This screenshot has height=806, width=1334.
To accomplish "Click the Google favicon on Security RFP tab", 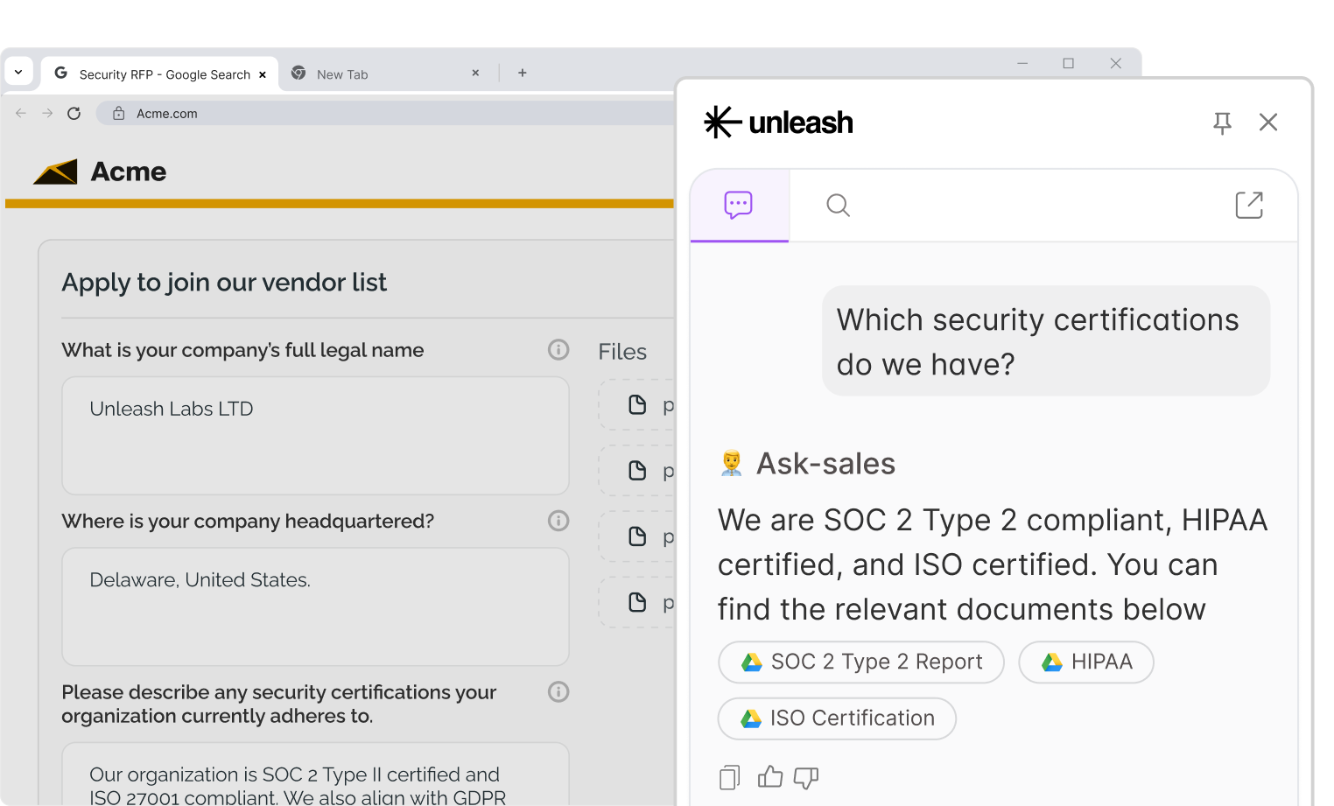I will point(61,74).
